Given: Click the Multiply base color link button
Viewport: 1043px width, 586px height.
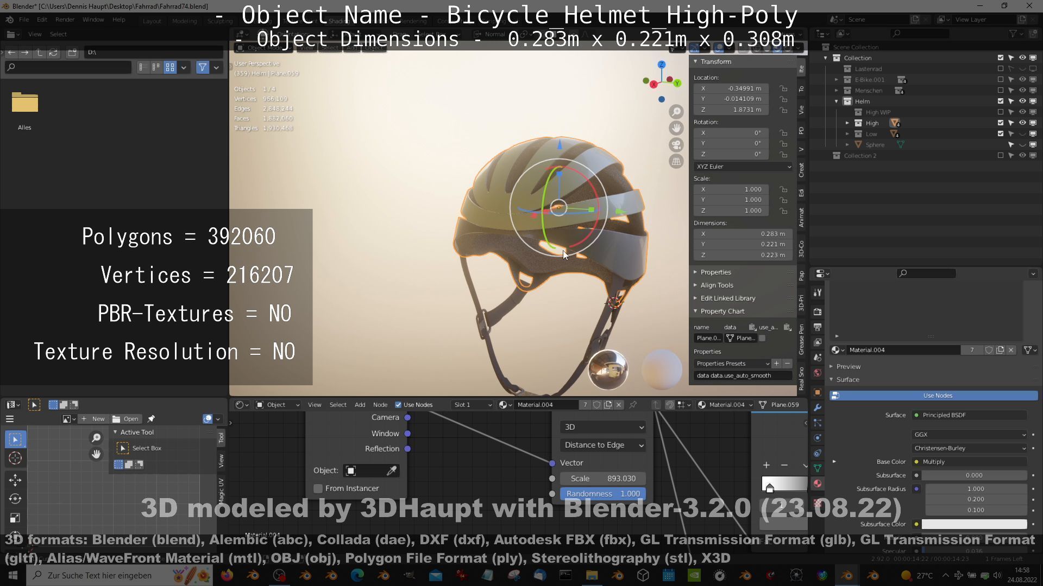Looking at the screenshot, I should (x=970, y=462).
